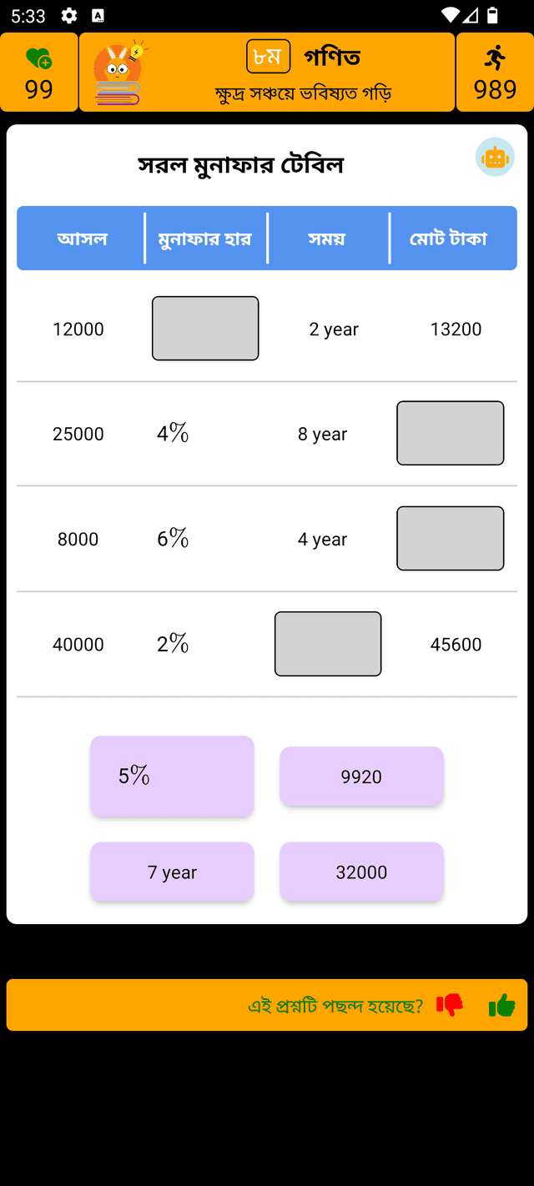Image resolution: width=534 pixels, height=1186 pixels.
Task: Tap the running man score icon
Action: [x=495, y=58]
